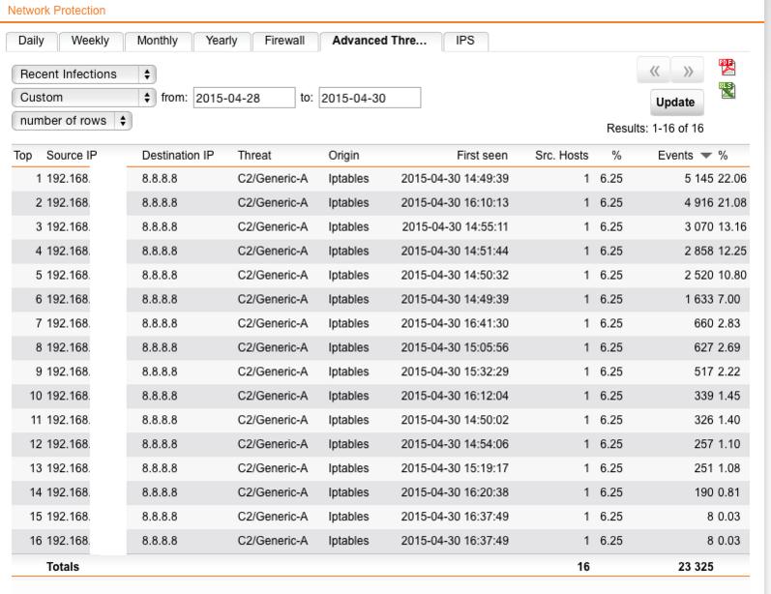Viewport: 771px width, 594px height.
Task: Select the Yearly tab
Action: (x=221, y=41)
